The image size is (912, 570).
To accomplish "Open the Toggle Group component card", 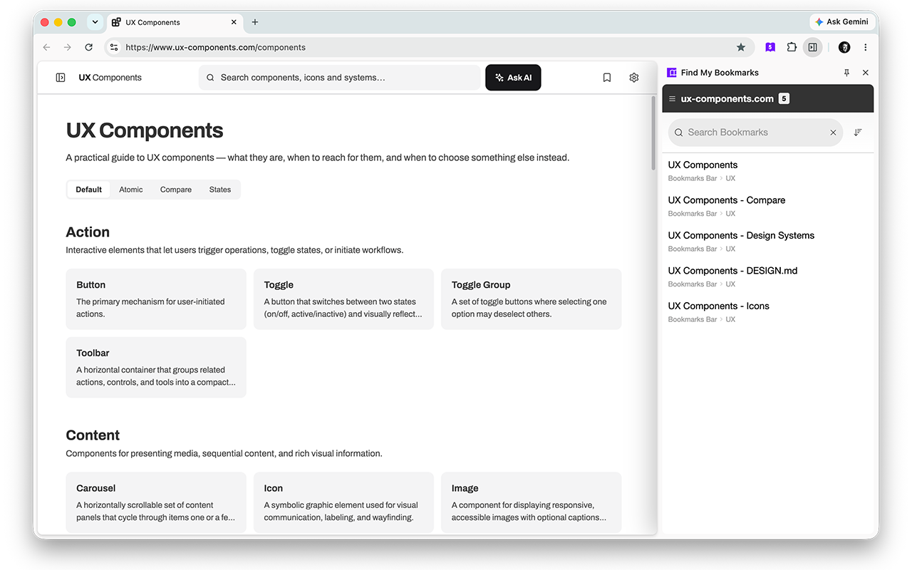I will pyautogui.click(x=532, y=299).
